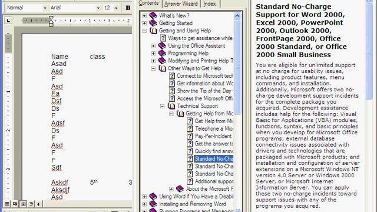Open Get information about Word topic

click(x=205, y=84)
